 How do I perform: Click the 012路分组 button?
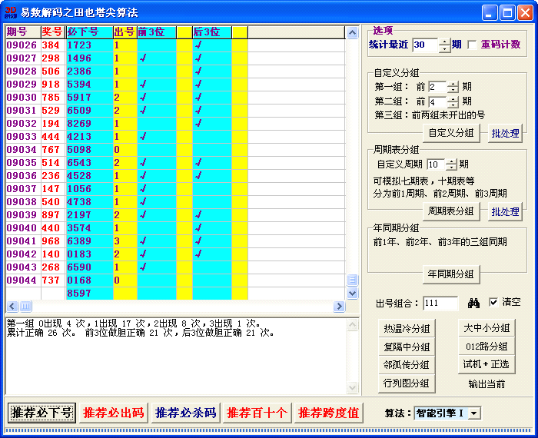(x=486, y=347)
